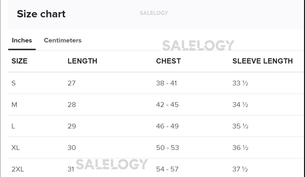The height and width of the screenshot is (177, 305).
Task: Click the length value 30
Action: coord(72,148)
